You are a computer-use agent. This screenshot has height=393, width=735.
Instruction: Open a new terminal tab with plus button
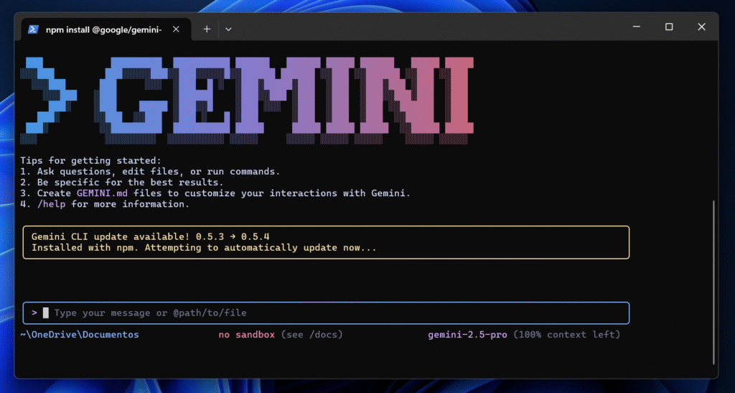coord(207,29)
